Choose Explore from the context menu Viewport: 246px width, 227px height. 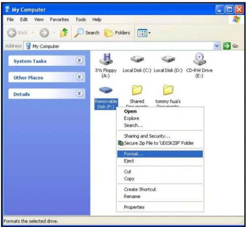coord(160,118)
